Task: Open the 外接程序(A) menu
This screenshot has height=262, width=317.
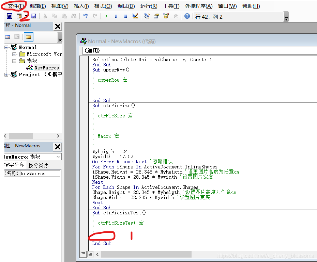Action: pos(199,6)
